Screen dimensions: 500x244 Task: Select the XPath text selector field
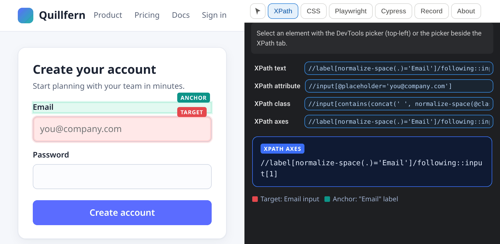click(x=399, y=68)
